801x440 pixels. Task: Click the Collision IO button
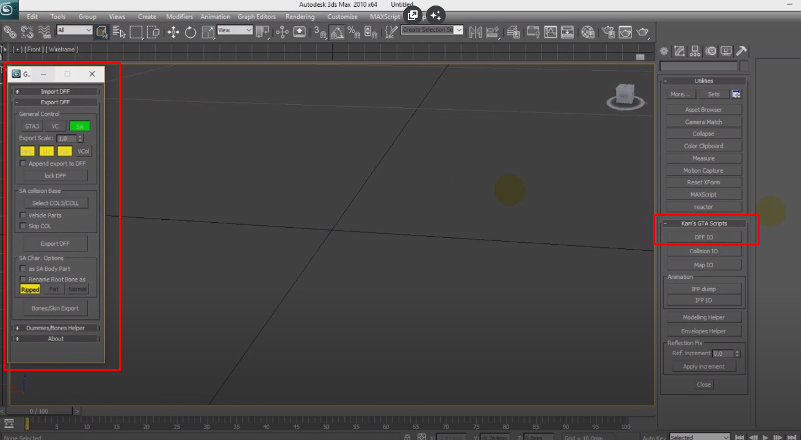pyautogui.click(x=703, y=251)
